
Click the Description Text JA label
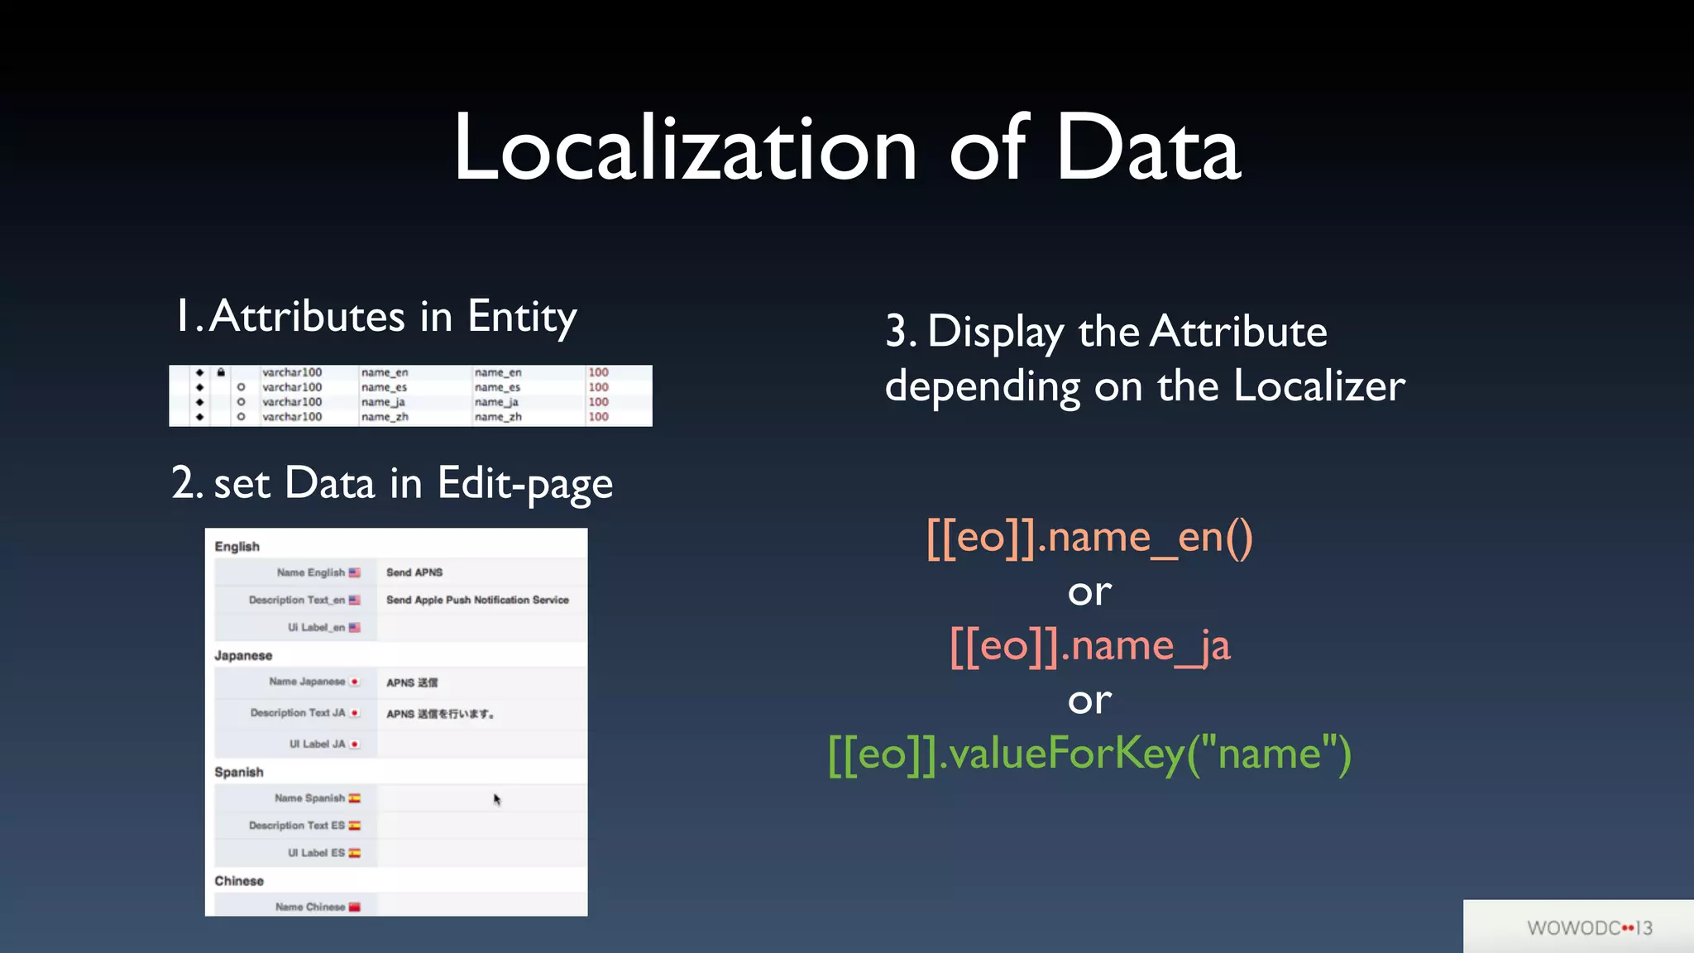pyautogui.click(x=298, y=712)
